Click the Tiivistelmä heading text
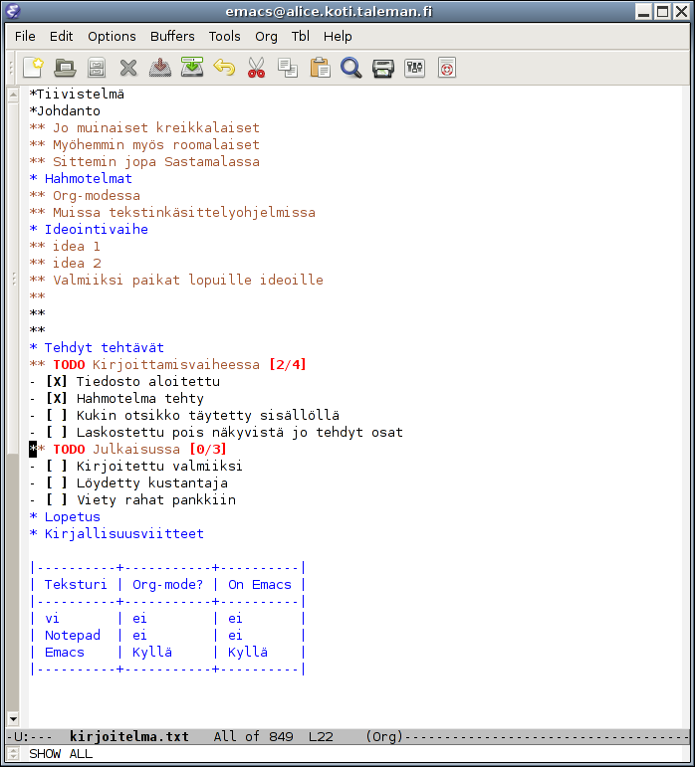Viewport: 695px width, 767px height. (81, 94)
